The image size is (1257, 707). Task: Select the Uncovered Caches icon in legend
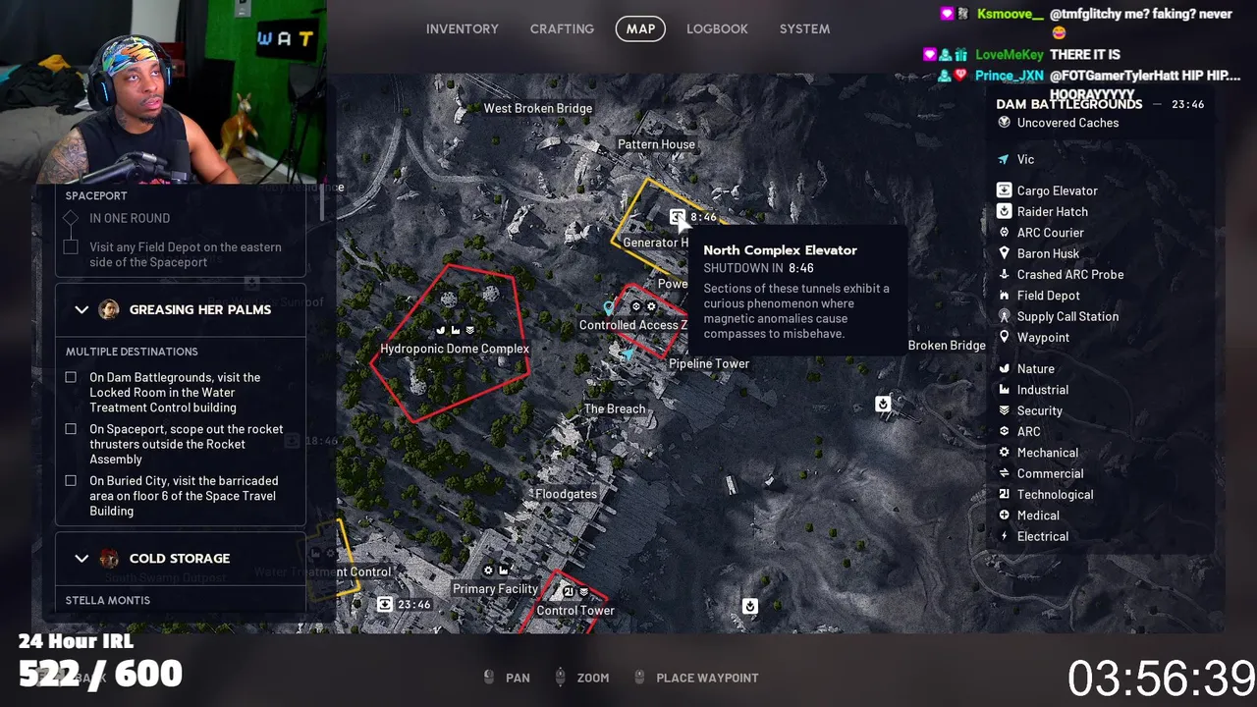pyautogui.click(x=1004, y=123)
